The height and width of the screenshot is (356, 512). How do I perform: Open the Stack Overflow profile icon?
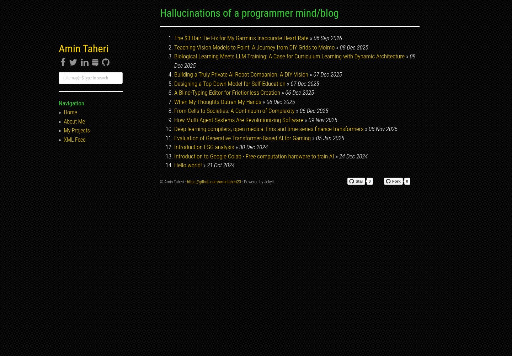point(95,63)
